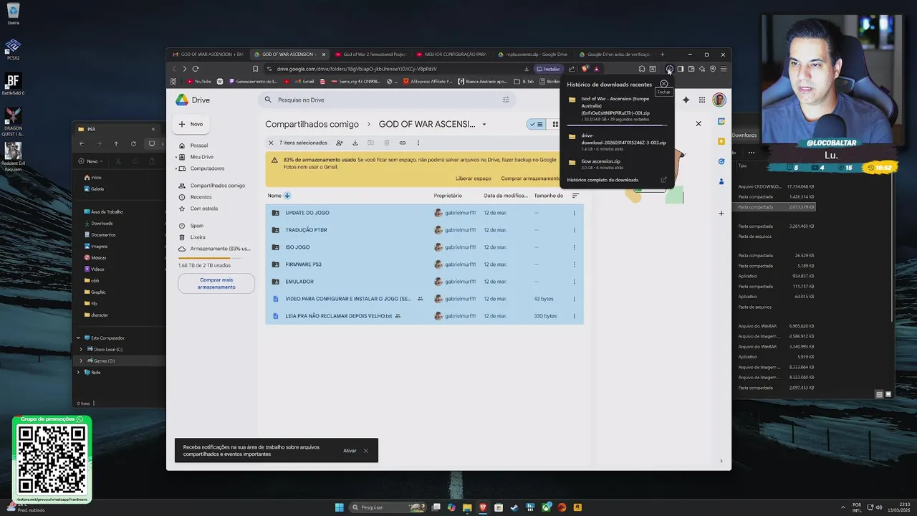Open the Gemini sparkle icon in Drive
917x516 pixels.
[x=686, y=100]
